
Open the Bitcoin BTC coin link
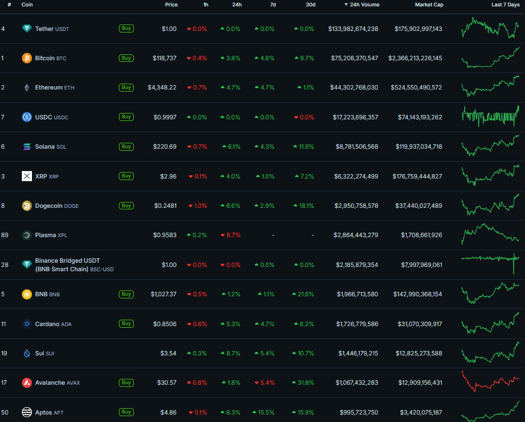pos(51,58)
